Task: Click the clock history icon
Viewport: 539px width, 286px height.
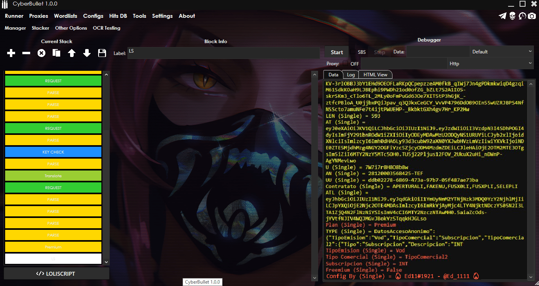Action: 522,16
